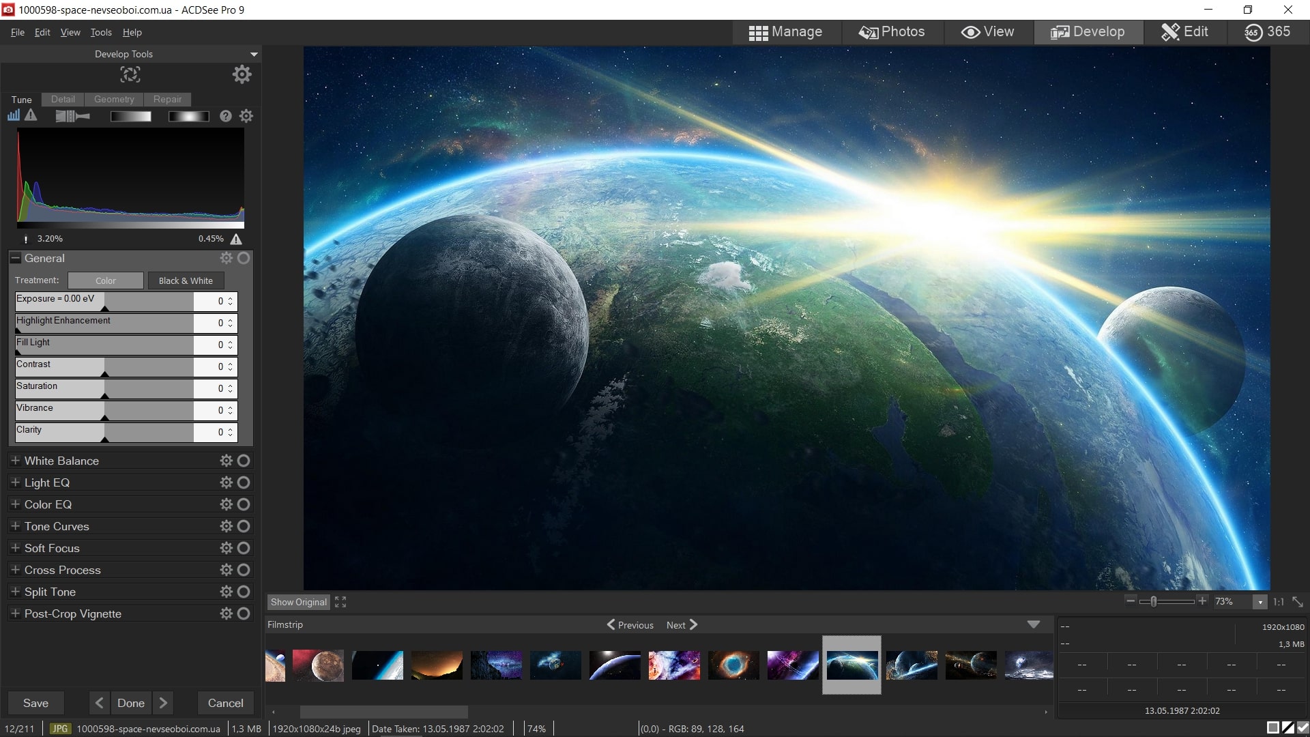Open White Balance settings gear

coord(226,461)
